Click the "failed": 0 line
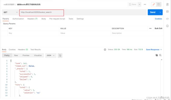The width and height of the screenshot is (171, 100). 25,80
